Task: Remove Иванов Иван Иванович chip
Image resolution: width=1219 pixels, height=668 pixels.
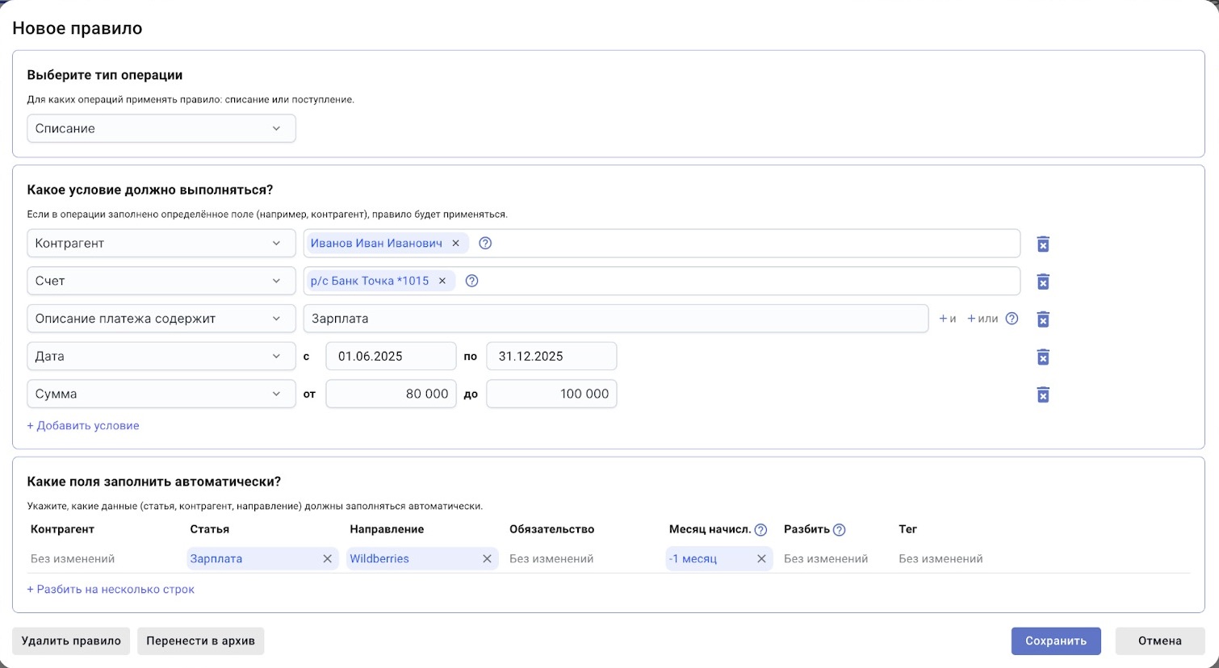Action: [x=455, y=243]
